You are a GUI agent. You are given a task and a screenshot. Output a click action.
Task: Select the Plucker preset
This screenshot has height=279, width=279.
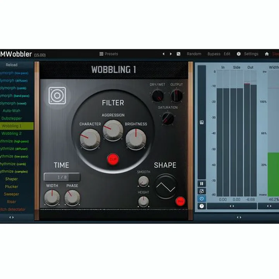[x=12, y=187]
